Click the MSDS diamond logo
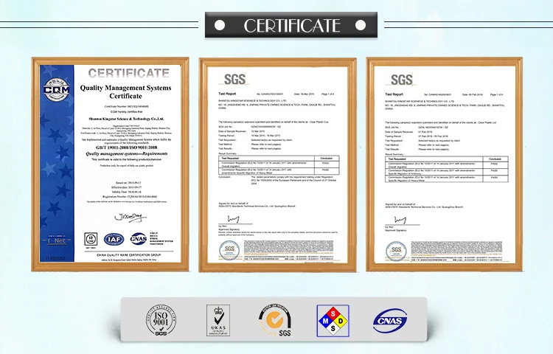The height and width of the screenshot is (354, 553). coord(333,321)
